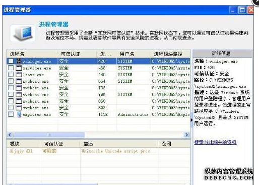Click the icon of svchost.exe PID 796
259x185 pixels.
(x=19, y=94)
